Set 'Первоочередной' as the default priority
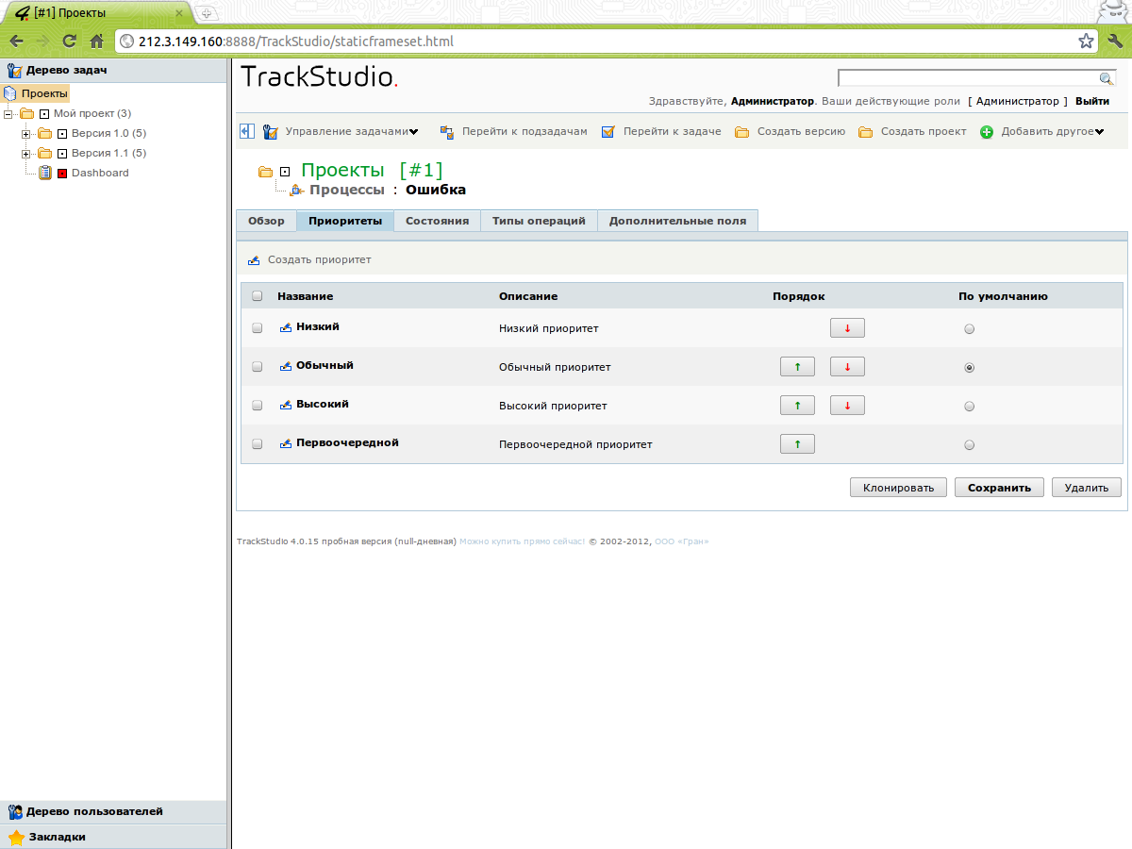 pos(970,445)
